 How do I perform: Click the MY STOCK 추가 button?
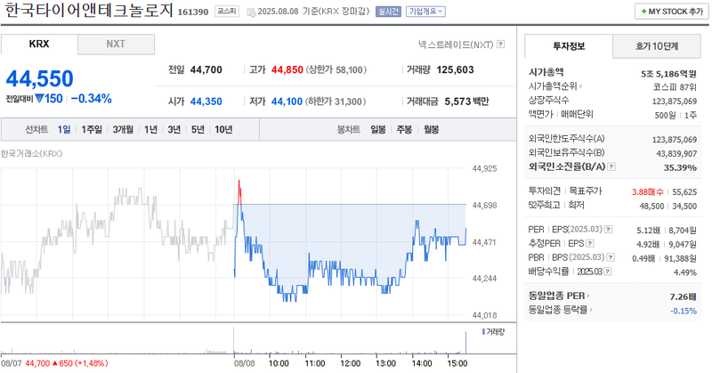pyautogui.click(x=672, y=12)
